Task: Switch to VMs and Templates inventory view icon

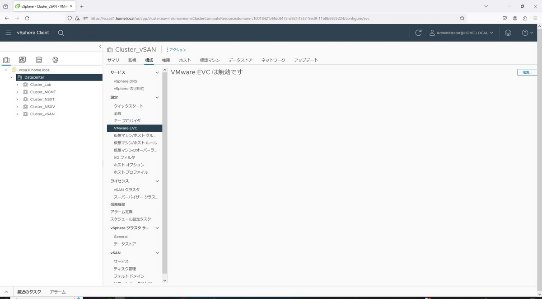Action: coord(23,60)
